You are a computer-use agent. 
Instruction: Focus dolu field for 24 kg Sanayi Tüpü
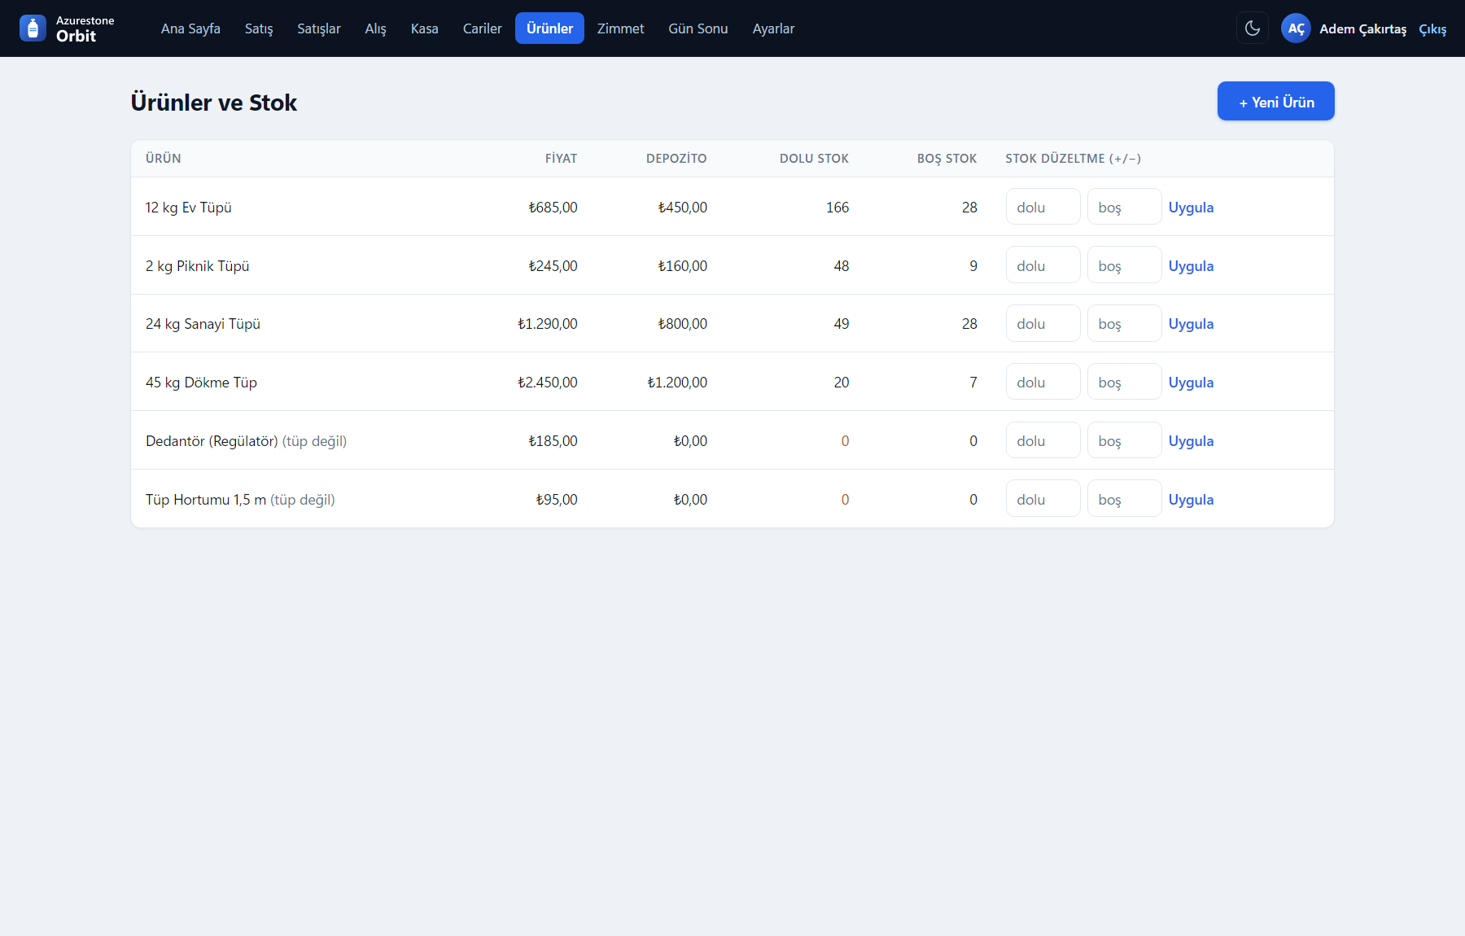pyautogui.click(x=1043, y=323)
